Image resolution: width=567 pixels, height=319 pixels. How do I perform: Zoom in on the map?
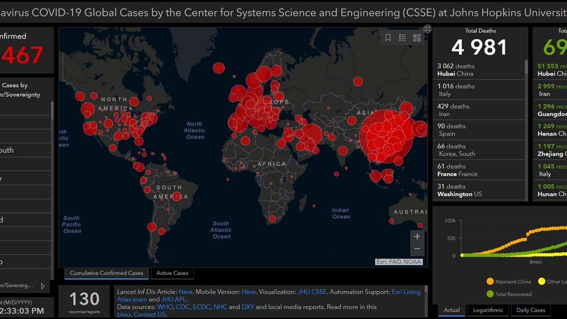417,236
